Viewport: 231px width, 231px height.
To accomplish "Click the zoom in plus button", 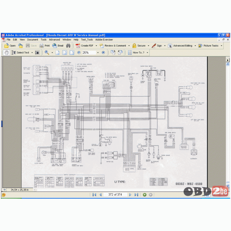I will point(103,53).
